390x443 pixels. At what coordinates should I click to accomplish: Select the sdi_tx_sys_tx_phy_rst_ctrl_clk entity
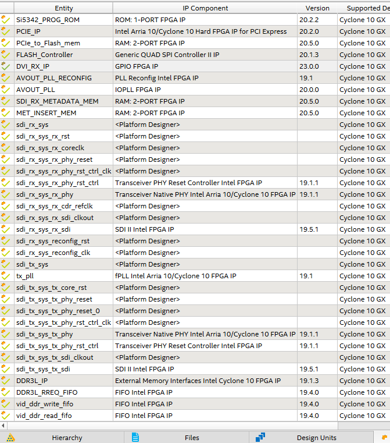[63, 322]
